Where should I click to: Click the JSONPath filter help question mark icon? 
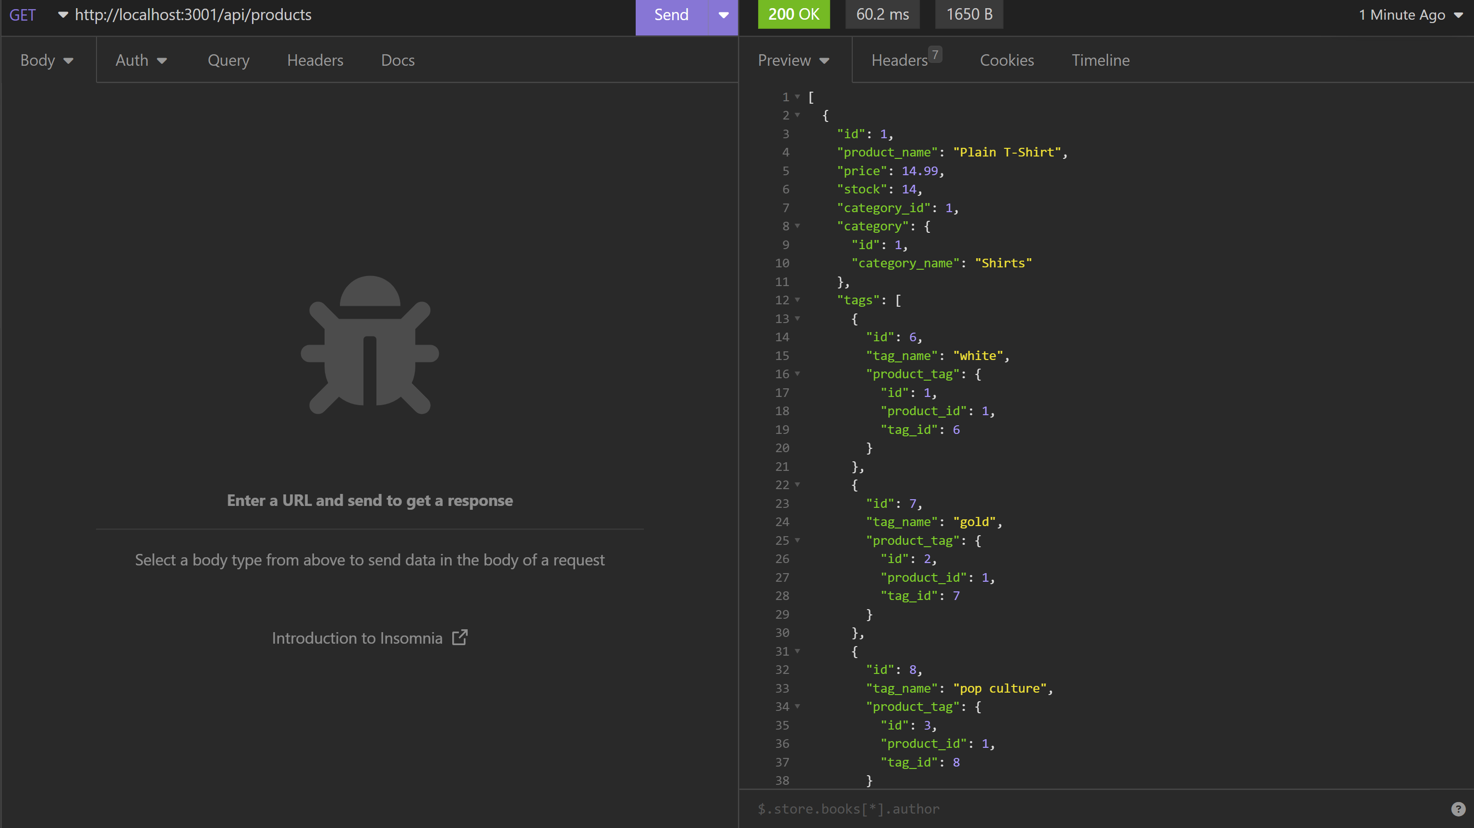click(x=1458, y=809)
